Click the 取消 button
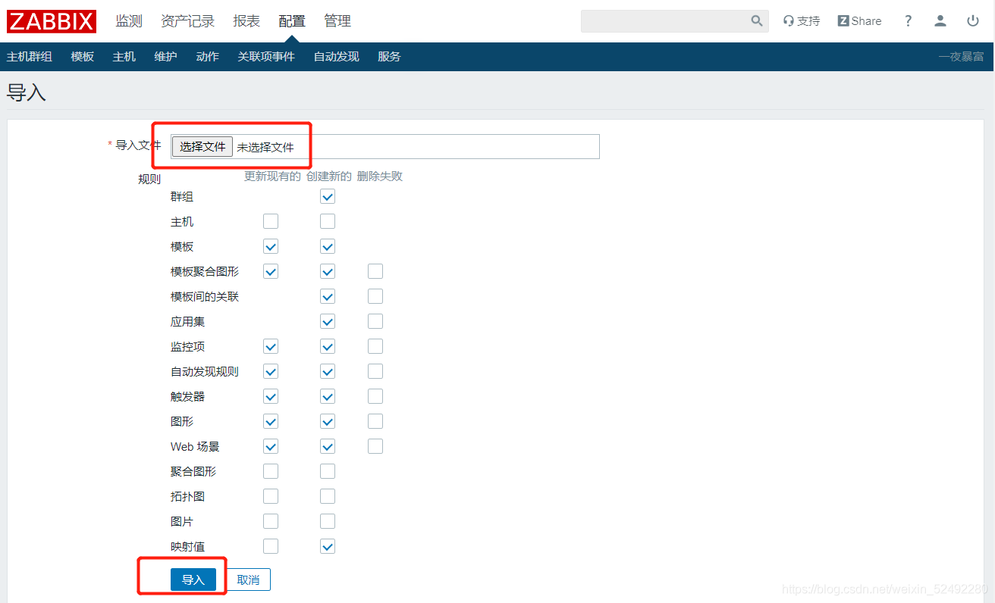The image size is (995, 603). click(x=248, y=580)
